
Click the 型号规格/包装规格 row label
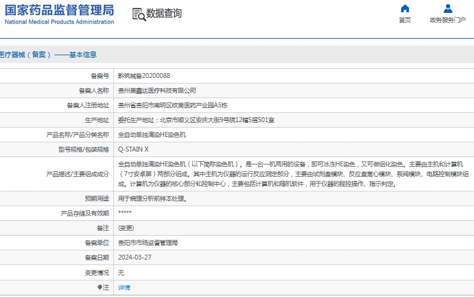(x=84, y=150)
